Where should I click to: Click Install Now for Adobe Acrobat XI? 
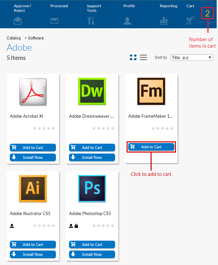pos(33,157)
